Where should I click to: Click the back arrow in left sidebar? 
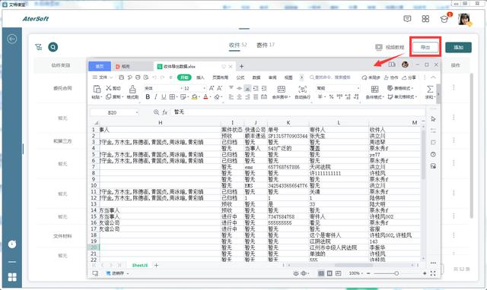[12, 39]
